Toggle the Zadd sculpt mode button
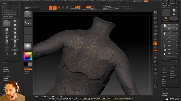This screenshot has width=181, height=101. [x=88, y=7]
